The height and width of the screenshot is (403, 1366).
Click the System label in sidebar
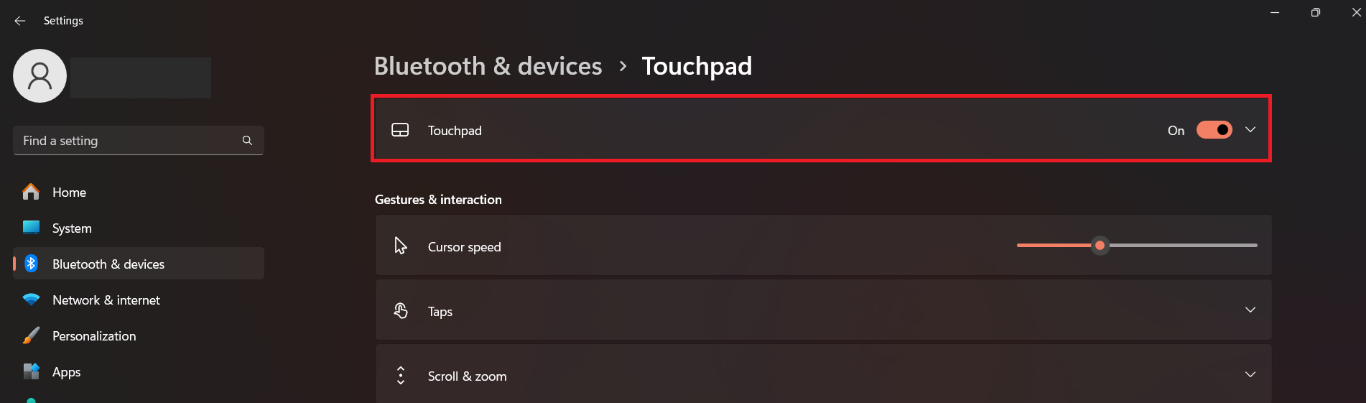coord(72,228)
